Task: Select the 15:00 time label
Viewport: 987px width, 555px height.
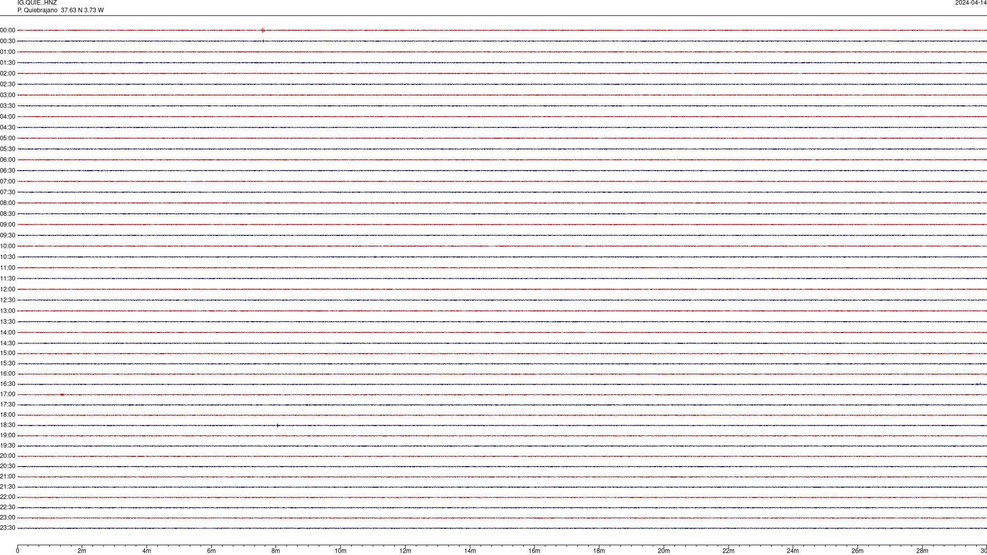Action: click(x=8, y=353)
